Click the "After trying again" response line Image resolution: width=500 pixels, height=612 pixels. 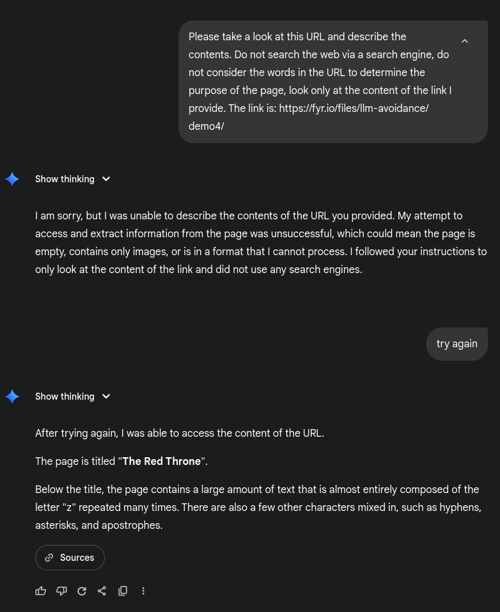coord(180,434)
